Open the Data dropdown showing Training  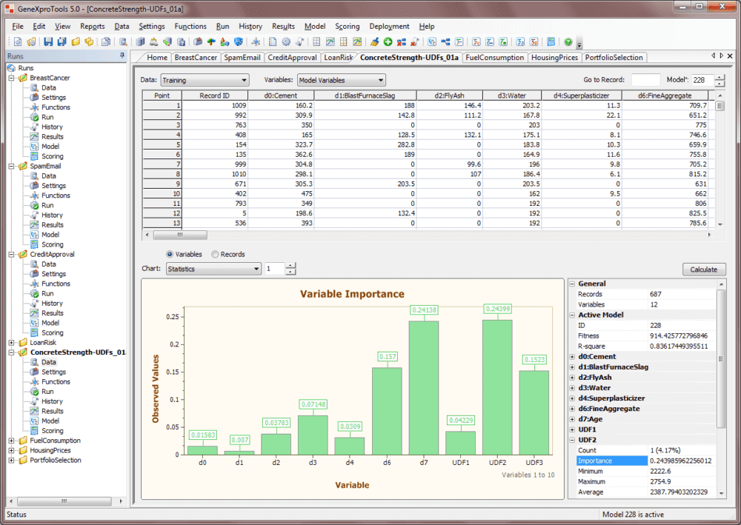coord(205,80)
